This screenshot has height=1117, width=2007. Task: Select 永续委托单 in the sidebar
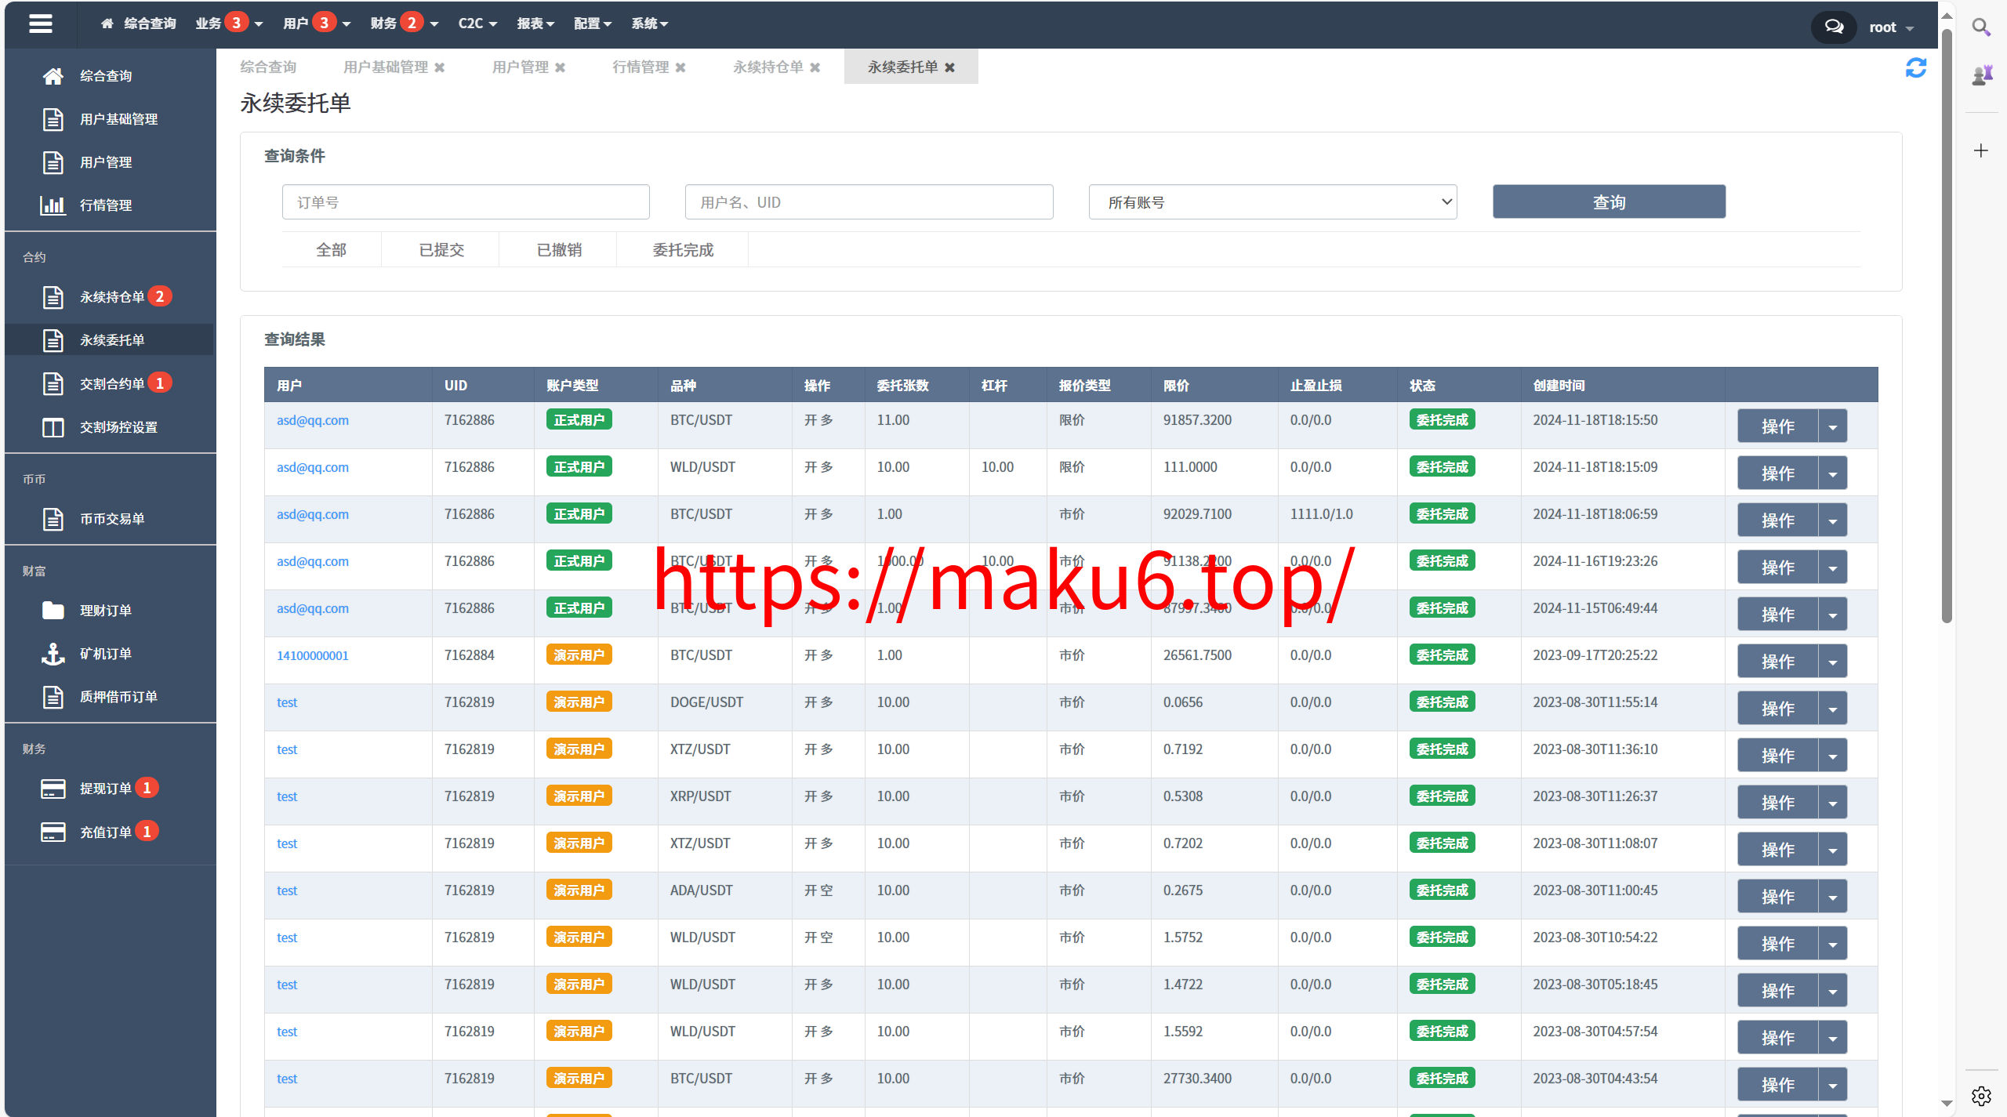coord(110,340)
